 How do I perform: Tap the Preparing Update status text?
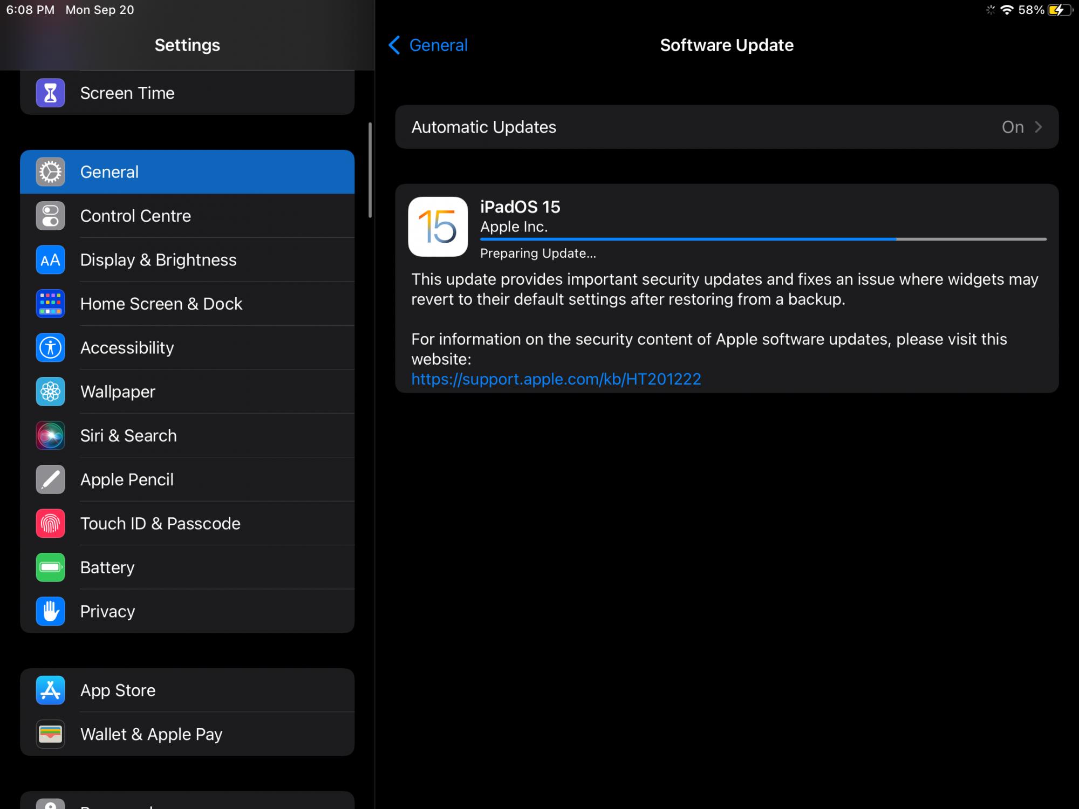538,253
